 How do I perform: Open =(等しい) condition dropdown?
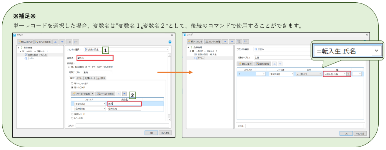[309, 74]
